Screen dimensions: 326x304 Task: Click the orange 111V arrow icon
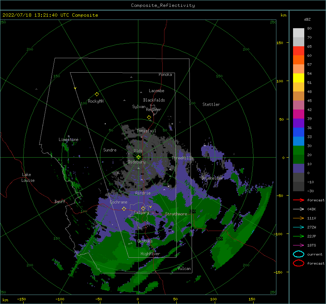298,218
